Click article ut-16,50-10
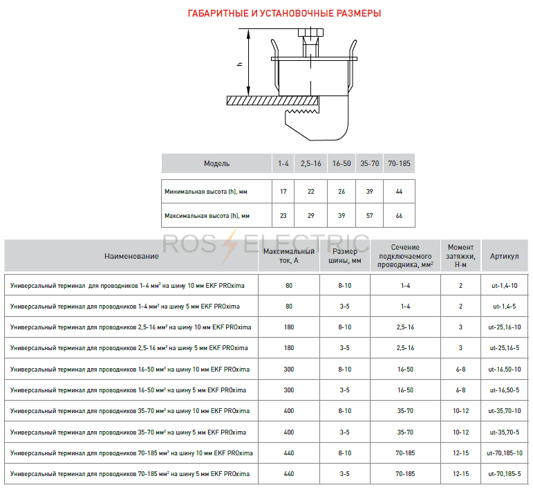 click(x=505, y=370)
